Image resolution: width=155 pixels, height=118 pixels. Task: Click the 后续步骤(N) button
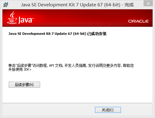pyautogui.click(x=24, y=85)
